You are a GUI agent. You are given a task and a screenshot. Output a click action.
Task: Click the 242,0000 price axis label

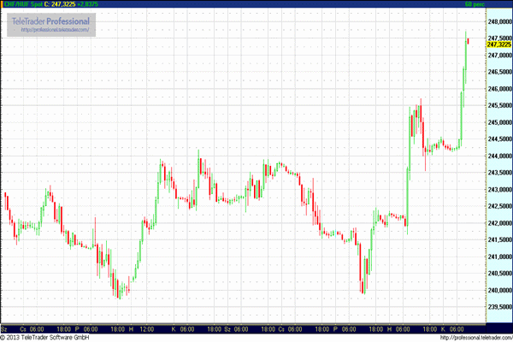coord(498,223)
